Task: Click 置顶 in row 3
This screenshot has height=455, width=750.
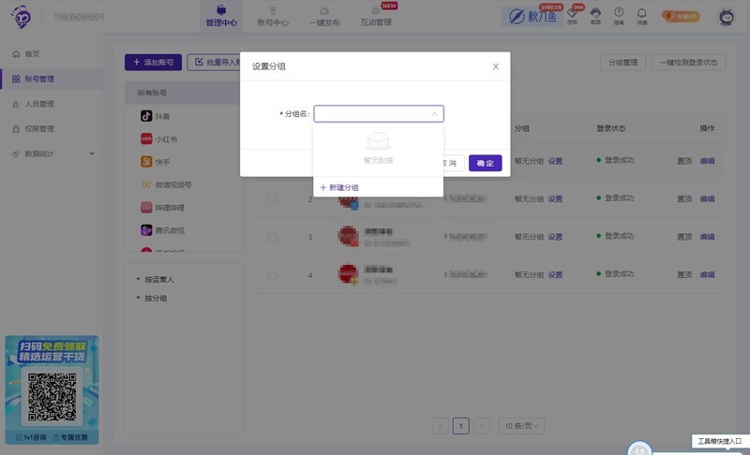Action: tap(684, 236)
